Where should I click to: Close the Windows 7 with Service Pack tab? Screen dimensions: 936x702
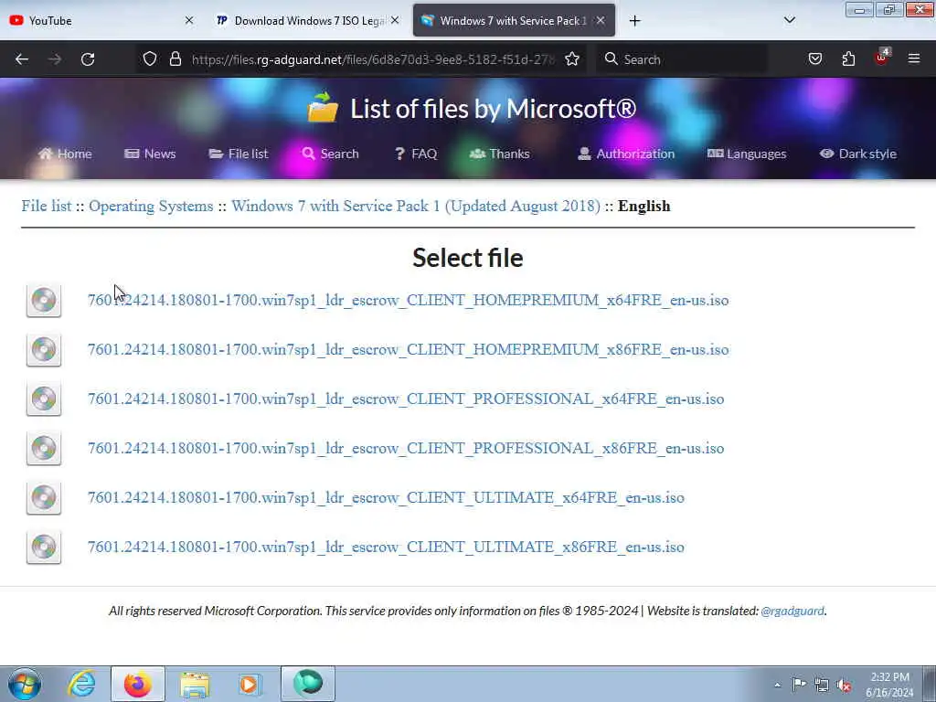601,20
